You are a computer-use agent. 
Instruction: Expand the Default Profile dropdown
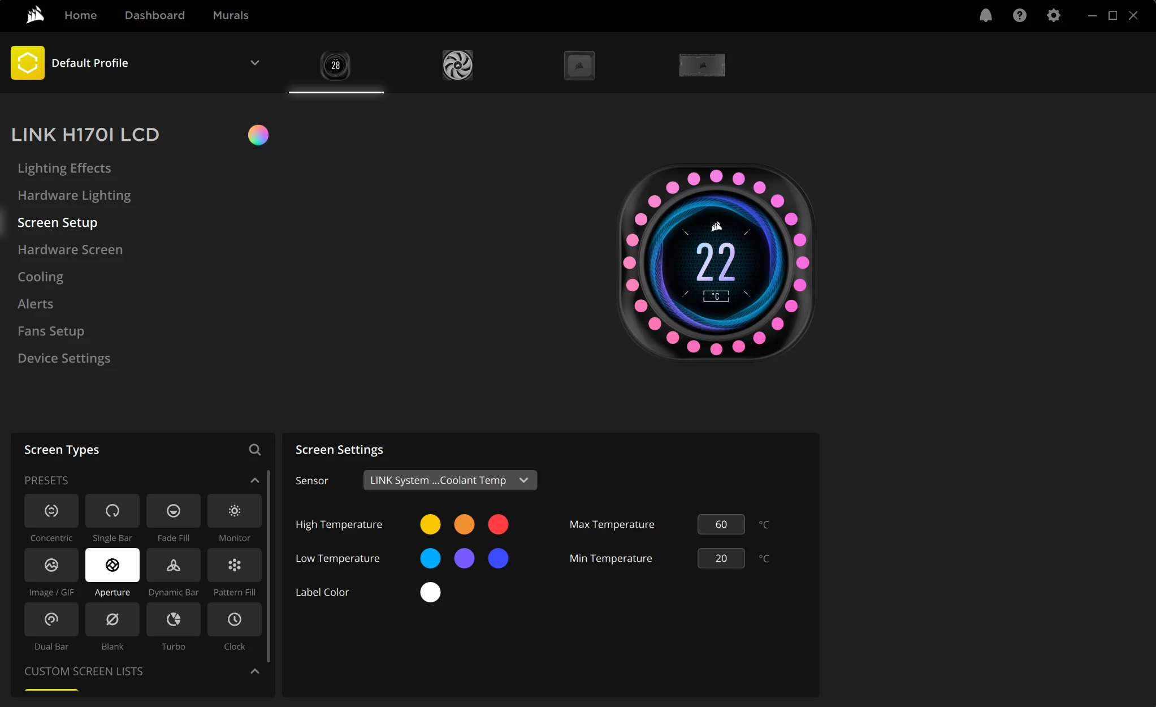(255, 63)
